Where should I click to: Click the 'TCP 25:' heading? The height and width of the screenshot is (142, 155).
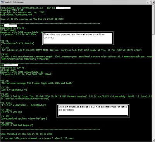pos(5,48)
